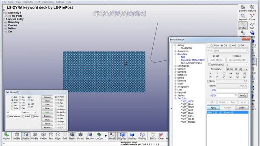Viewport: 260px width, 146px height.
Task: Click the EdgGeo geometry edge icon
Action: [x=122, y=136]
